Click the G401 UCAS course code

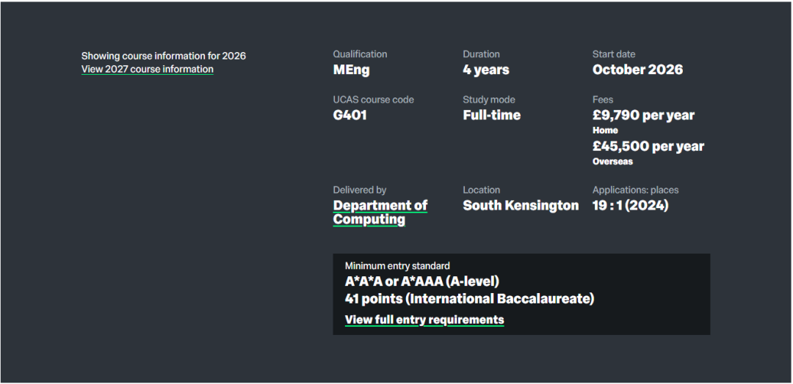pyautogui.click(x=350, y=116)
